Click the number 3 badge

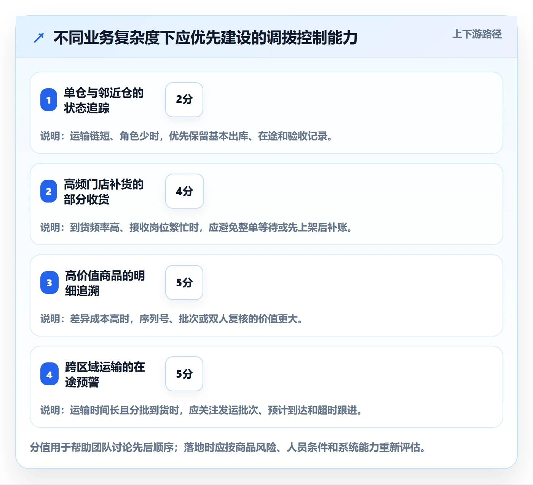pos(49,282)
